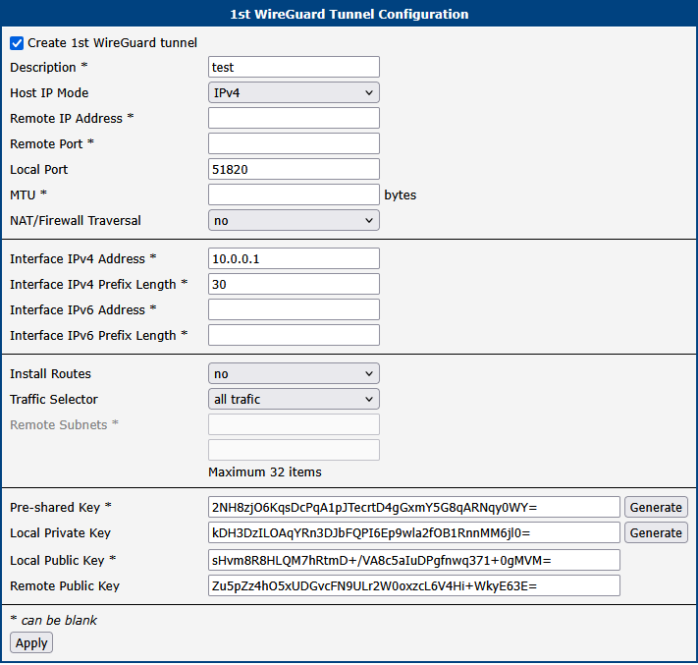Click Interface IPv4 Prefix Length field
This screenshot has height=665, width=698.
tap(294, 284)
